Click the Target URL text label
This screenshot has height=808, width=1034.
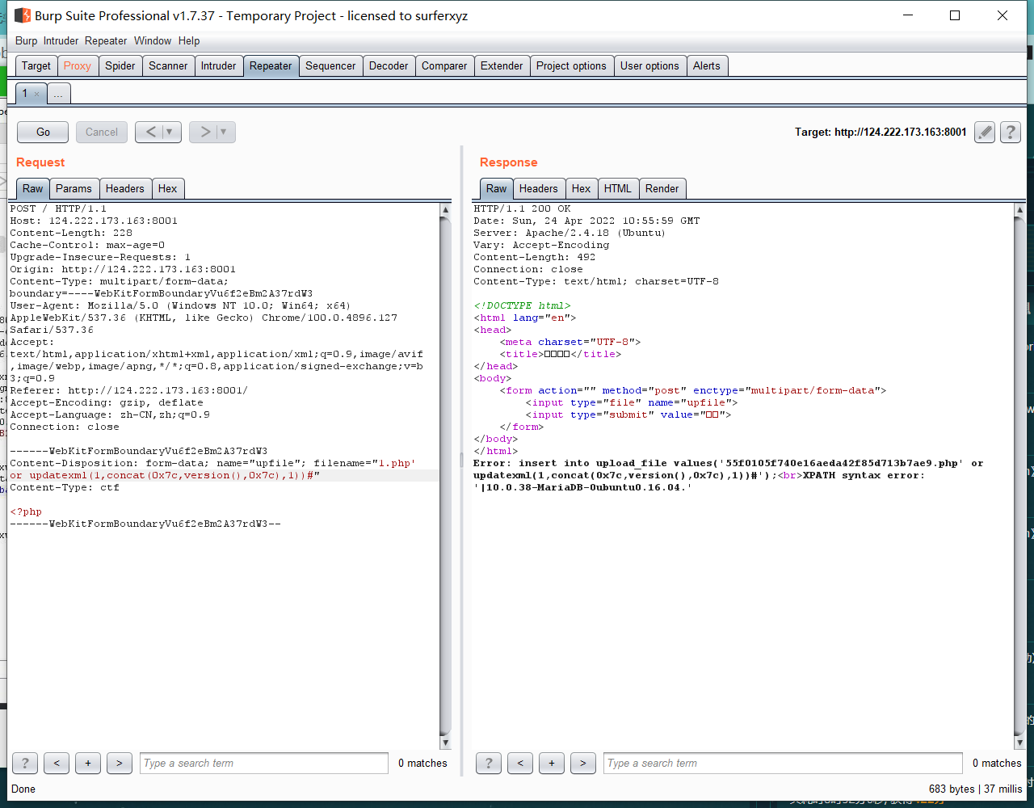point(881,132)
